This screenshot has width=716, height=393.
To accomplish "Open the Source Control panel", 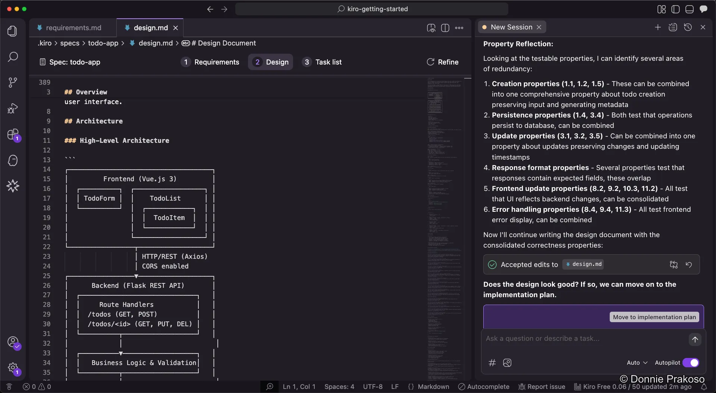I will click(x=13, y=82).
